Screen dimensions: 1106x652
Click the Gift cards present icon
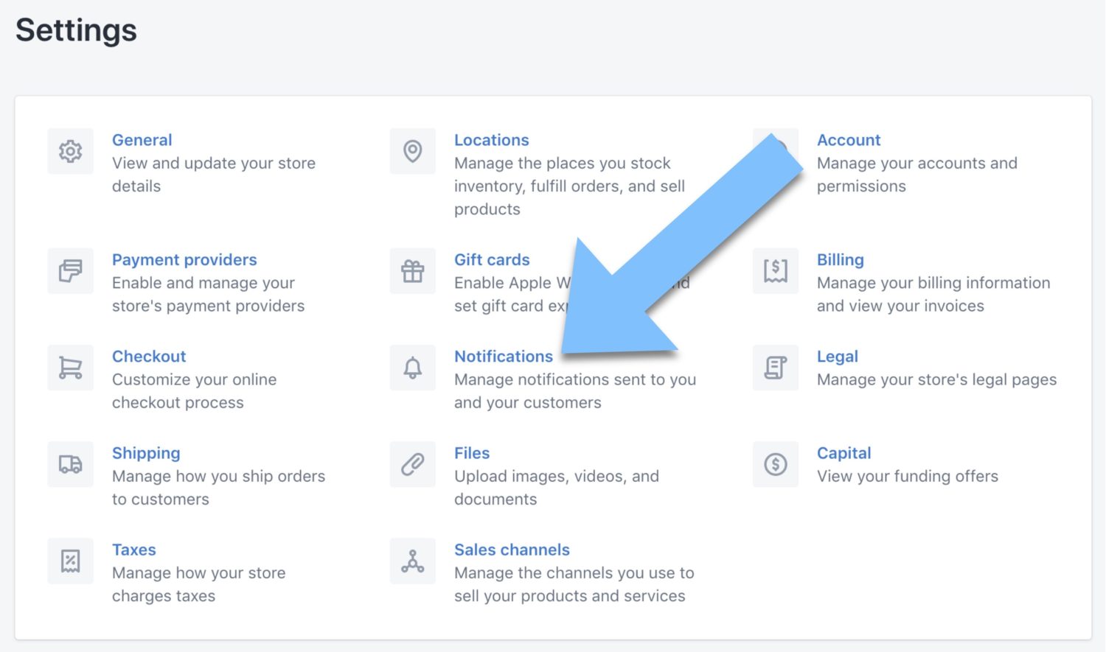coord(412,271)
